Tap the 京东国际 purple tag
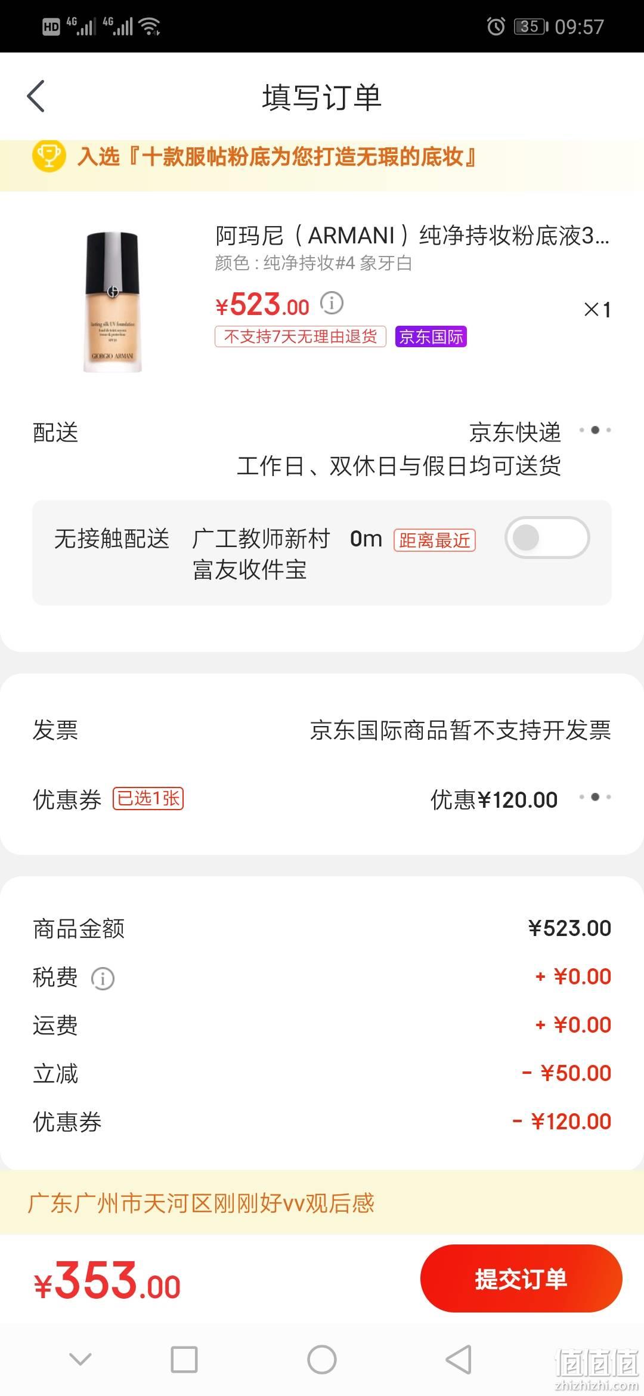This screenshot has width=644, height=1396. (x=431, y=337)
